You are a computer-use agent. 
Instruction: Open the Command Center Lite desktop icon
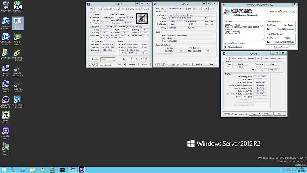click(x=6, y=23)
